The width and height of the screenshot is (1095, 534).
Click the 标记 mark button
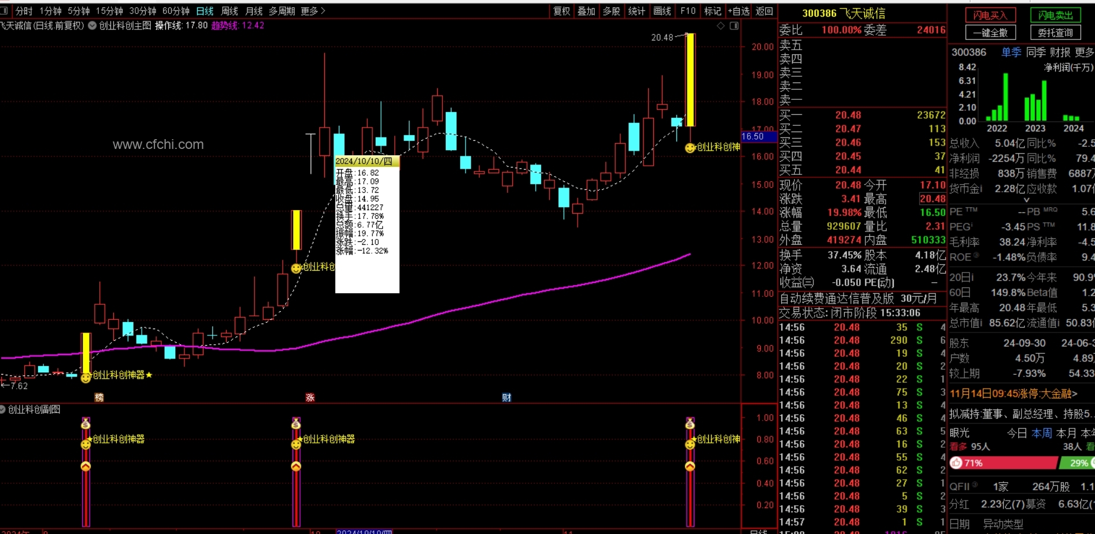pos(712,11)
